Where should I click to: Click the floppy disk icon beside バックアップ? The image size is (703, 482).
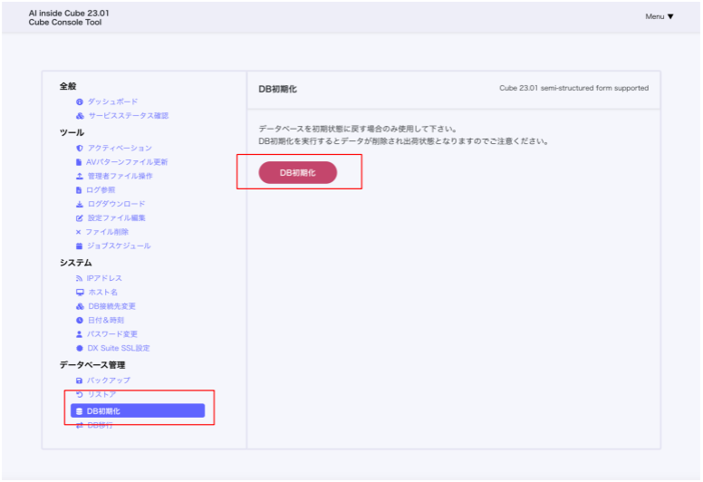click(80, 381)
